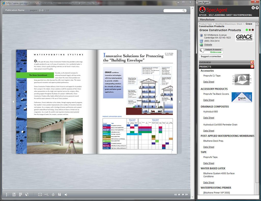Click the address building icon
The image size is (261, 201).
click(201, 35)
